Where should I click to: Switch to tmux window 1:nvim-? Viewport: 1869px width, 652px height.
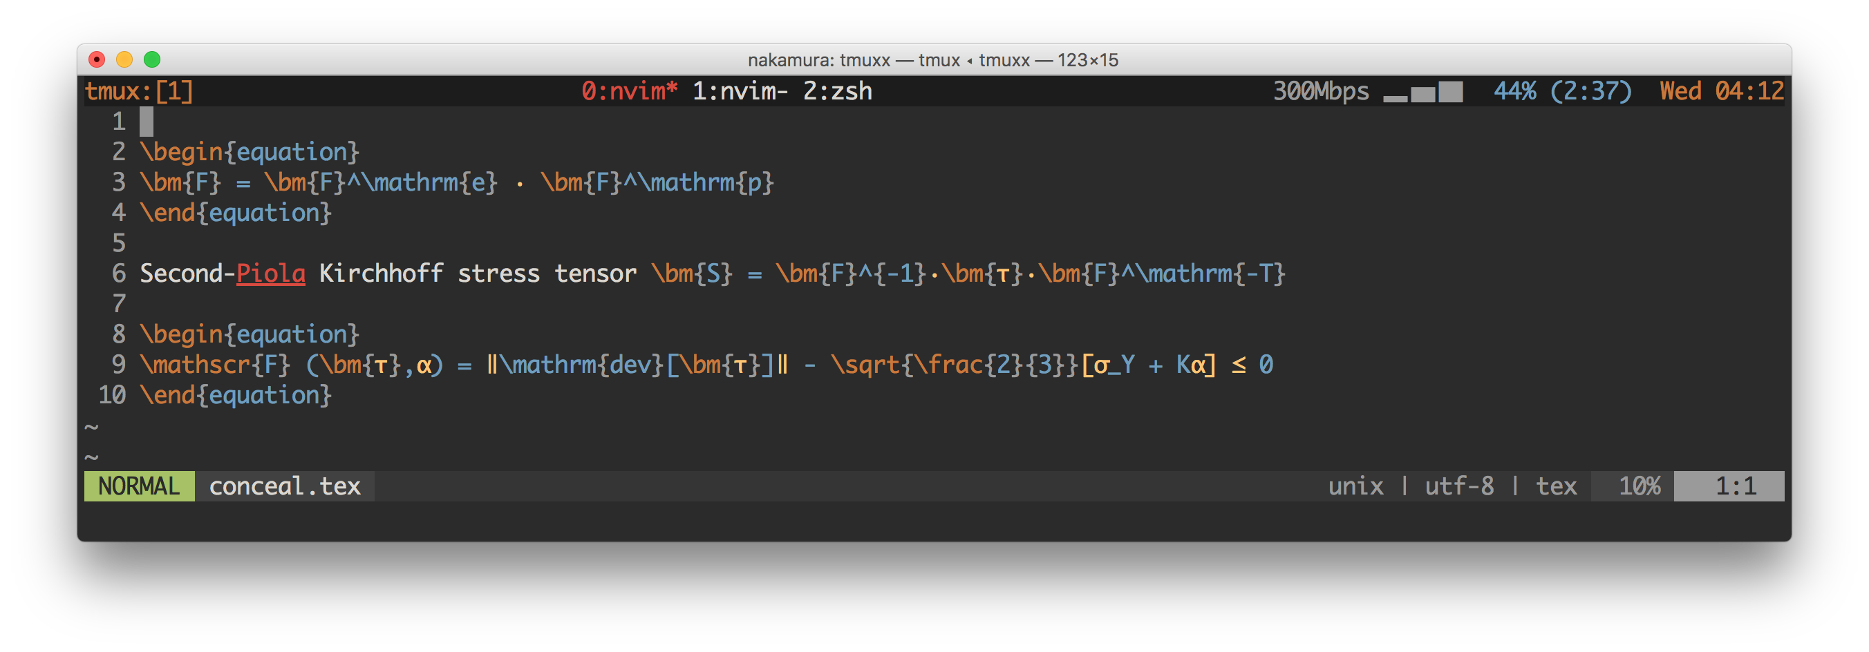click(x=740, y=91)
